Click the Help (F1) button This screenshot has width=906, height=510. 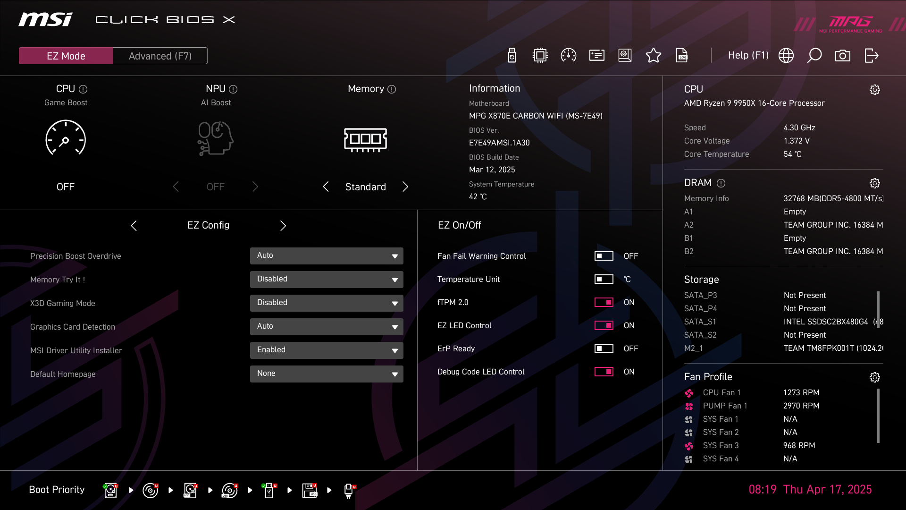tap(748, 56)
